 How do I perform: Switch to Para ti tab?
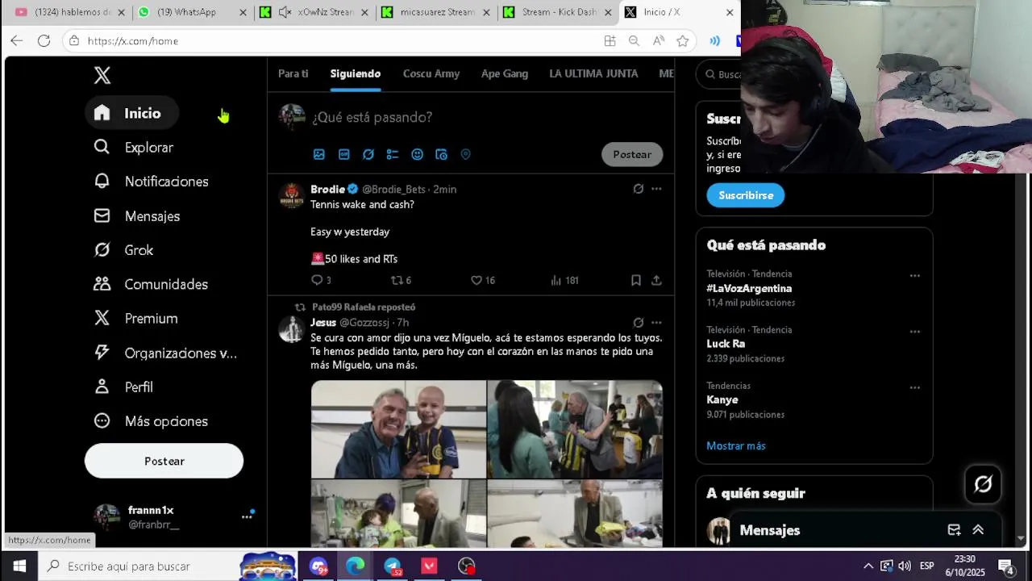(293, 73)
